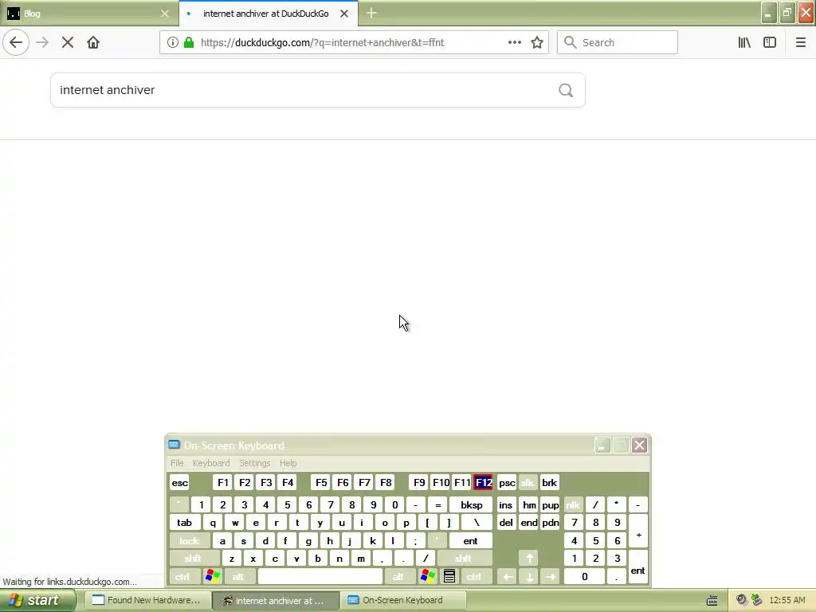Open Keyboard menu in On-Screen Keyboard
Viewport: 816px width, 612px height.
click(210, 463)
